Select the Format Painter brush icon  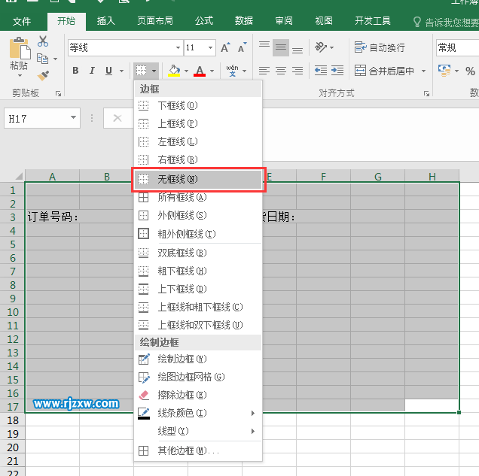click(43, 75)
